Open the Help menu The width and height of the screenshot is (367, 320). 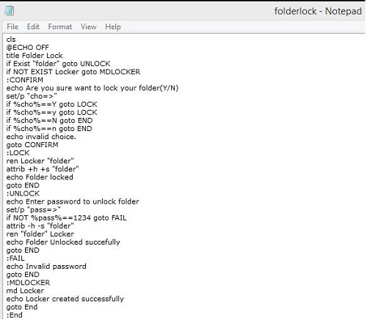tap(113, 27)
